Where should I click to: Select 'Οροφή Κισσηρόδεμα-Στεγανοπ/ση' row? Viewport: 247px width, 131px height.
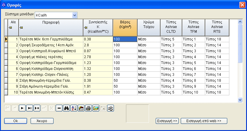tap(117, 69)
